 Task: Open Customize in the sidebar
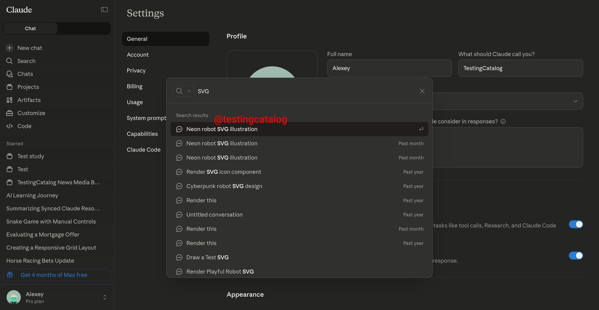tap(57, 113)
